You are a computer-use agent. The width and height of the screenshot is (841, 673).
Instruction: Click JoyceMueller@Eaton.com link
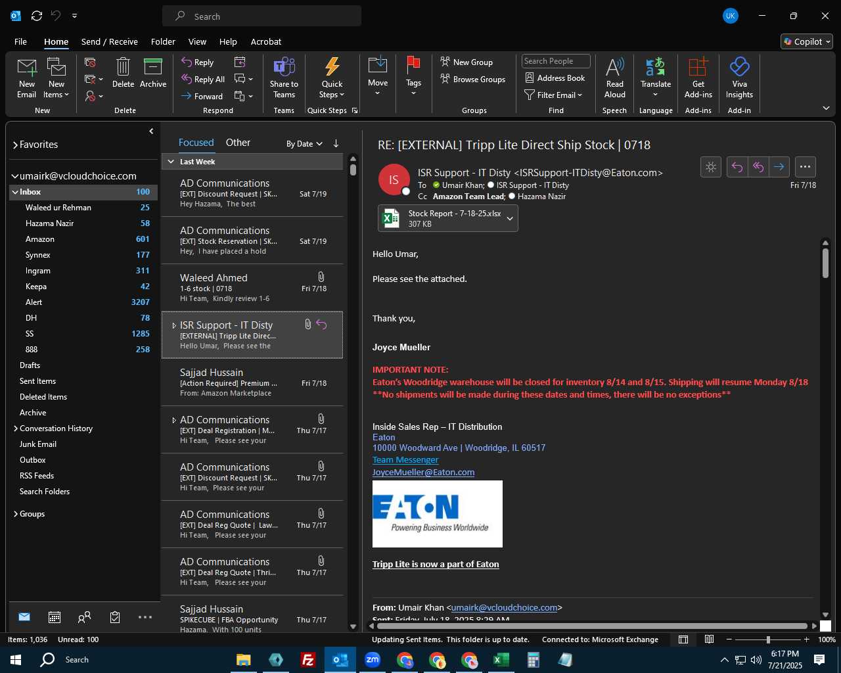point(423,473)
